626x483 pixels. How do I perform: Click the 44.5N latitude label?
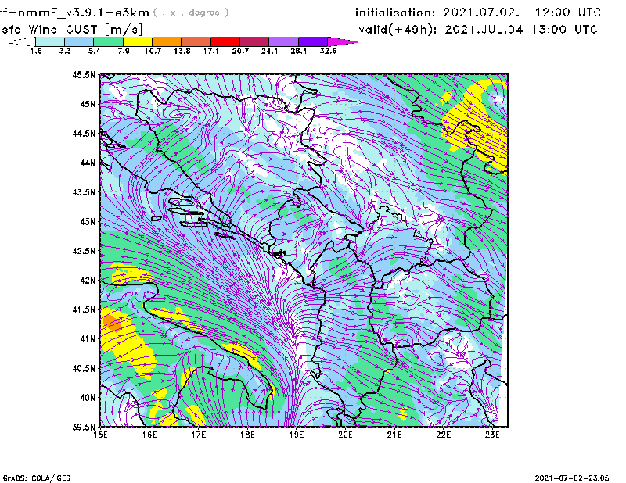84,133
